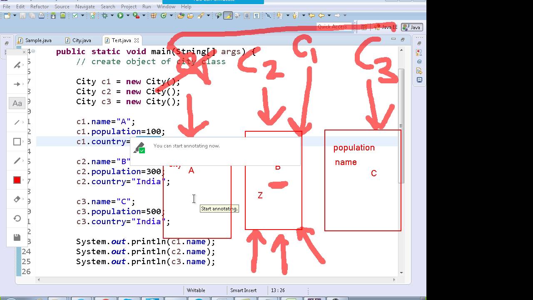
Task: Click the Writable status bar entry
Action: pyautogui.click(x=196, y=290)
